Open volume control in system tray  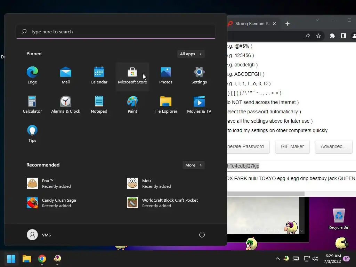315,259
